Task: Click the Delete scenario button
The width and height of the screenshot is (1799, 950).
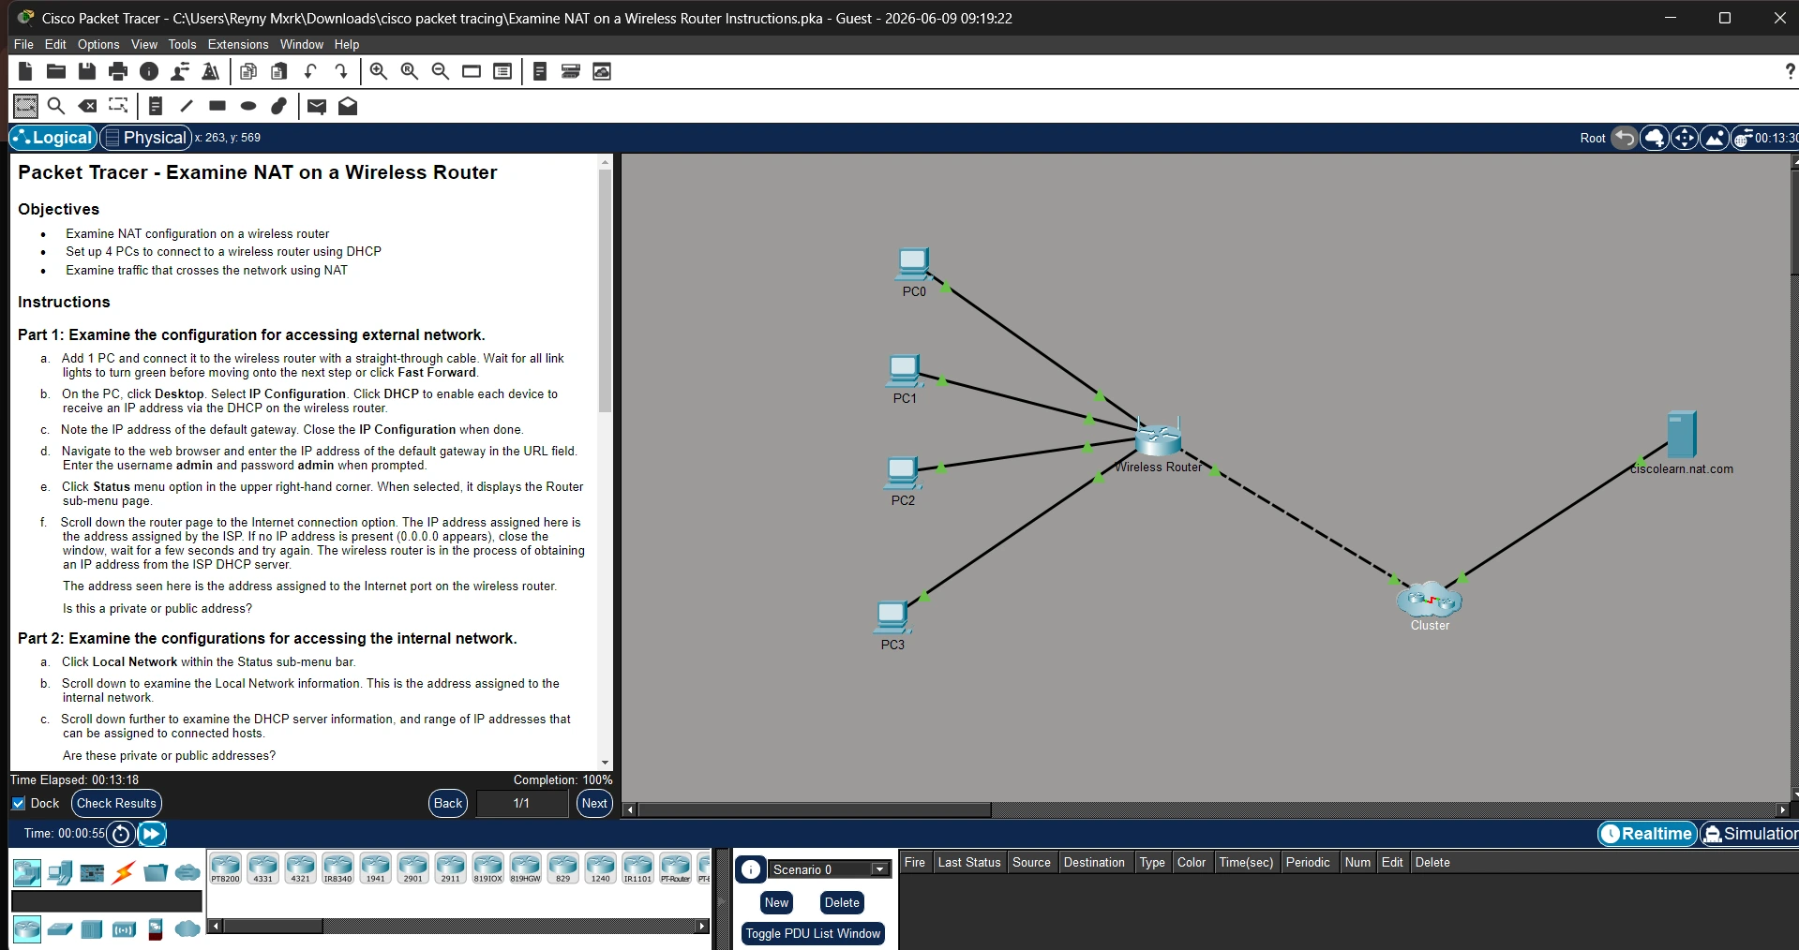Action: 842,902
